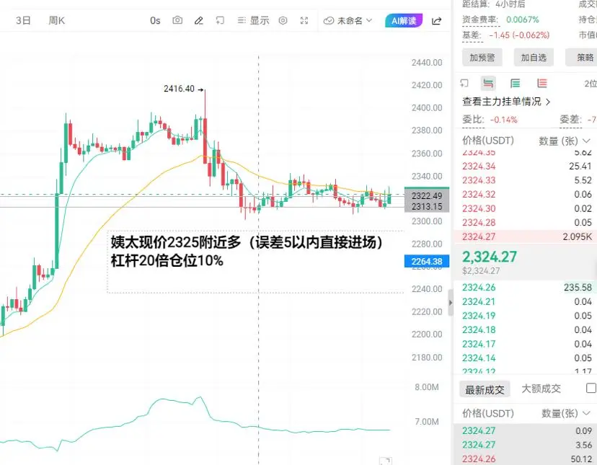Select the 3日 timeframe

(x=23, y=21)
